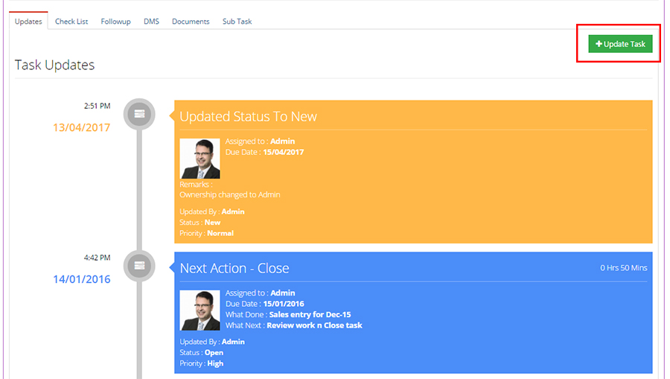Open the DMS tab
The image size is (670, 379).
click(151, 22)
